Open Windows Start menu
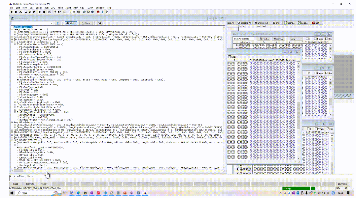356x198 pixels. (x=12, y=193)
